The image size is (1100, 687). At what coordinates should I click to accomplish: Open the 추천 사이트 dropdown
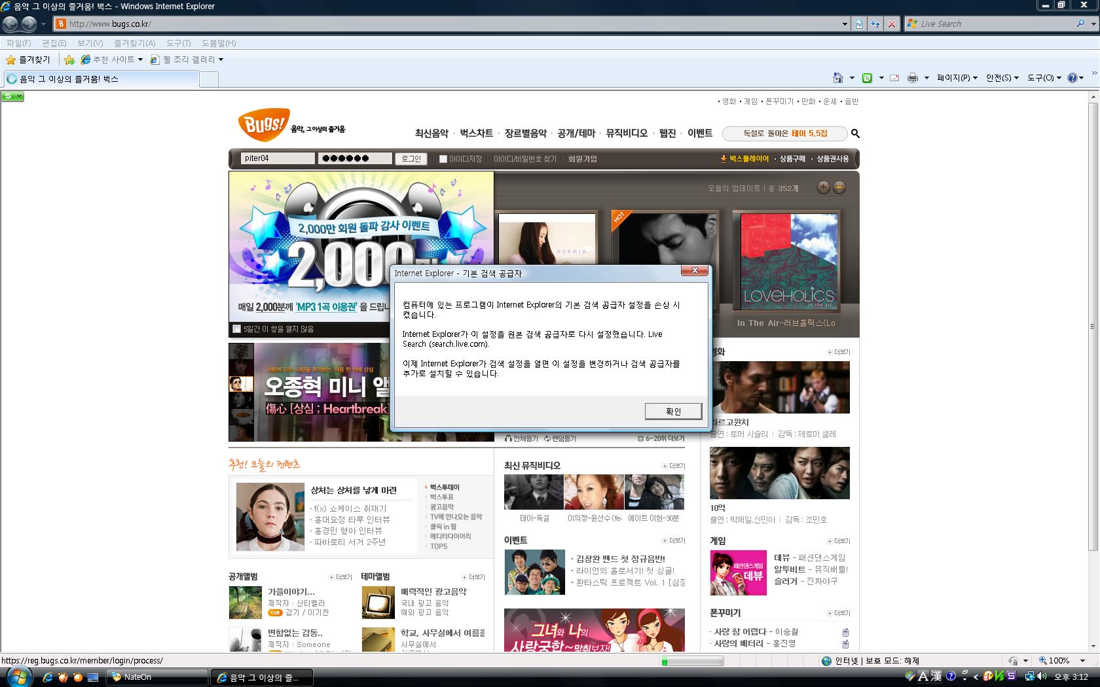point(113,60)
